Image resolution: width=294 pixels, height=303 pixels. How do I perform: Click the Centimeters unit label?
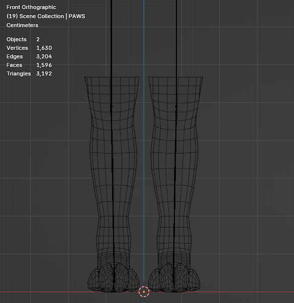[x=22, y=25]
